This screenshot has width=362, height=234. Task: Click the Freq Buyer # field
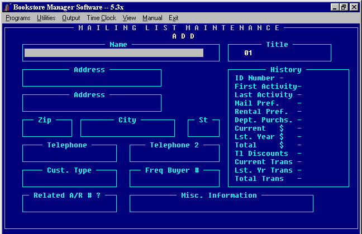pyautogui.click(x=174, y=179)
